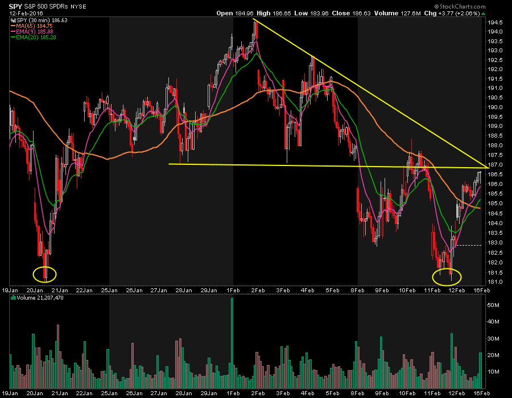Click the EMA(20) 185.20 legend entry
512x398 pixels.
pyautogui.click(x=36, y=38)
